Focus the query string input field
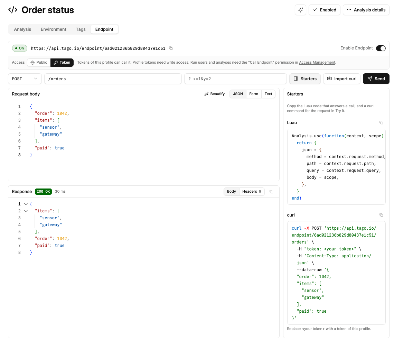This screenshot has height=340, width=394. pos(235,79)
